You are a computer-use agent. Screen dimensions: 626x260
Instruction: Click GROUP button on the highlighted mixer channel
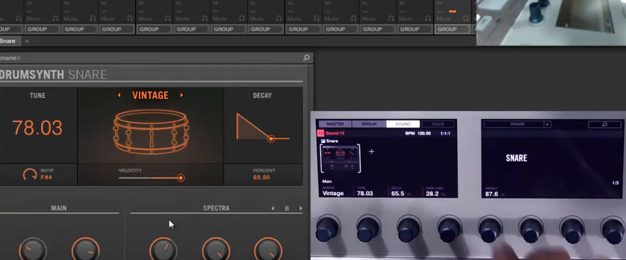pos(453,29)
